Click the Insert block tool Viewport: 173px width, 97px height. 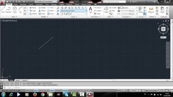(106, 10)
